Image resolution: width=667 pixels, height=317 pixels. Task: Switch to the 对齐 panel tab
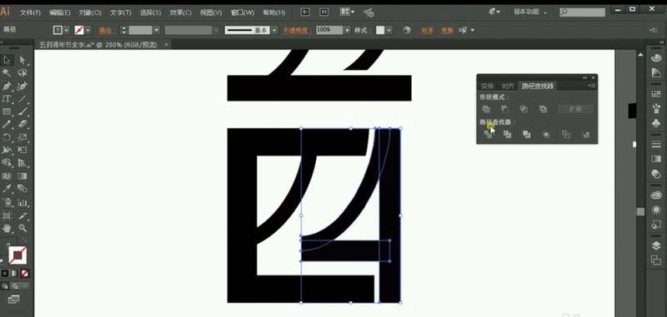[x=508, y=86]
